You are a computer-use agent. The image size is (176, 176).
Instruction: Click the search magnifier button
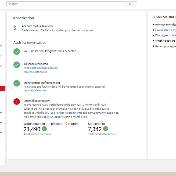pos(130,4)
